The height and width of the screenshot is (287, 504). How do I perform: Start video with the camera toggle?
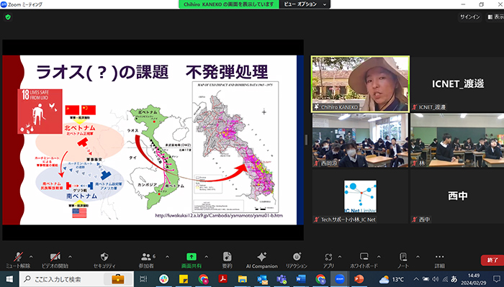(55, 257)
